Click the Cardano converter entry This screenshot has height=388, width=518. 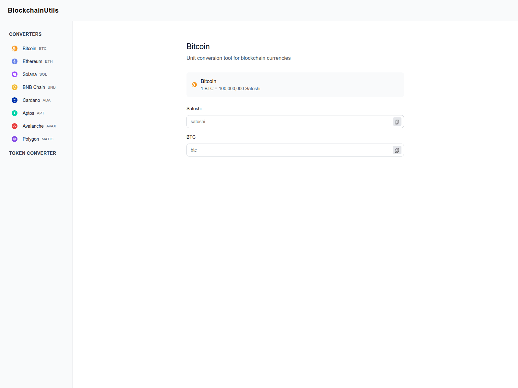[x=31, y=100]
